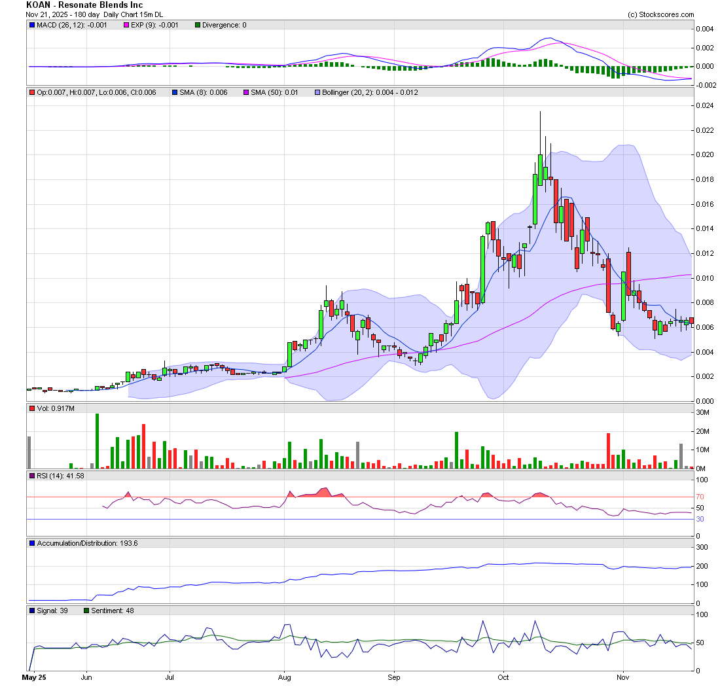Click the Oct date axis label
The image size is (720, 691).
(x=503, y=678)
